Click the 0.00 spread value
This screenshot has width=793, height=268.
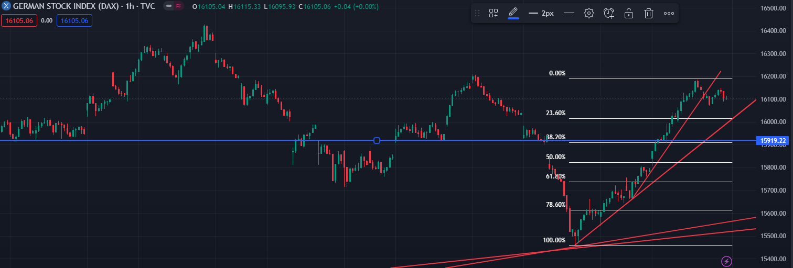[47, 20]
